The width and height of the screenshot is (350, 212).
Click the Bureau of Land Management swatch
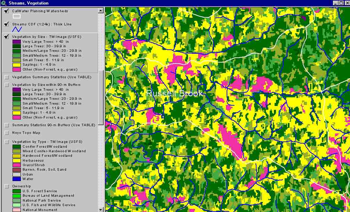click(x=17, y=196)
